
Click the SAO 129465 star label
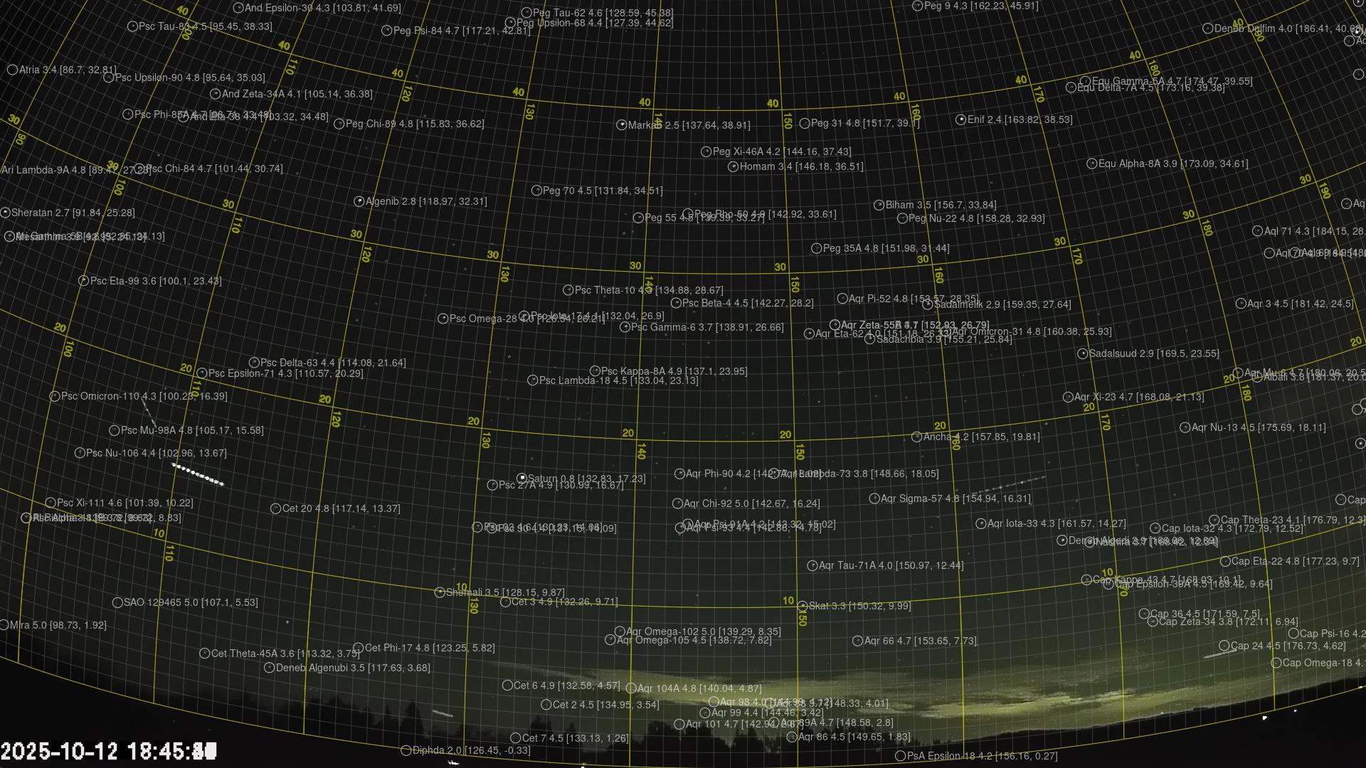click(191, 602)
